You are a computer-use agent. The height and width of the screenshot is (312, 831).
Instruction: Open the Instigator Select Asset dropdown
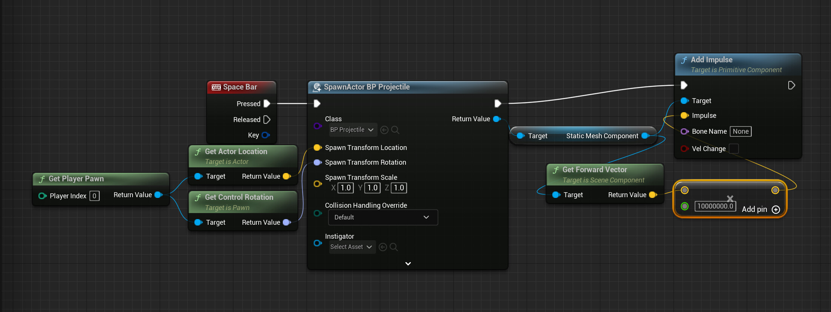coord(351,247)
